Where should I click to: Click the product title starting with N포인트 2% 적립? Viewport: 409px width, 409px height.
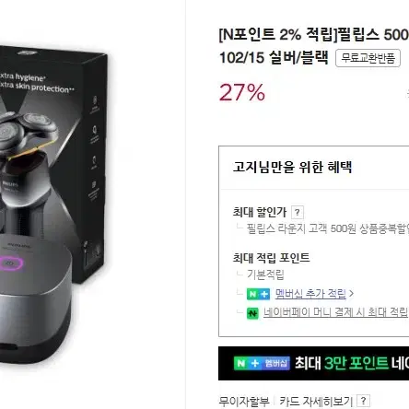coord(314,46)
